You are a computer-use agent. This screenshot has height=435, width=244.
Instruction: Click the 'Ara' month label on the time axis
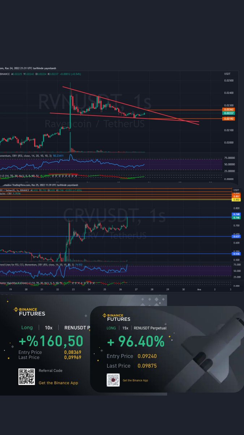click(x=199, y=290)
